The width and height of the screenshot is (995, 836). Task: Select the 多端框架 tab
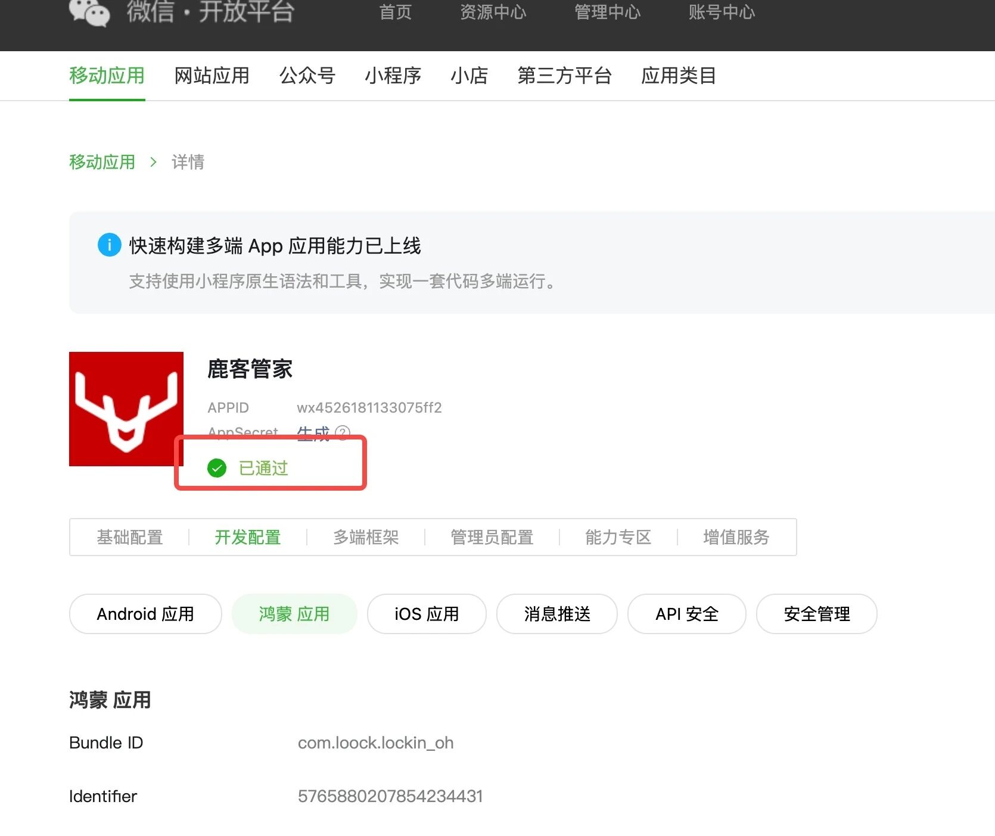(x=366, y=537)
